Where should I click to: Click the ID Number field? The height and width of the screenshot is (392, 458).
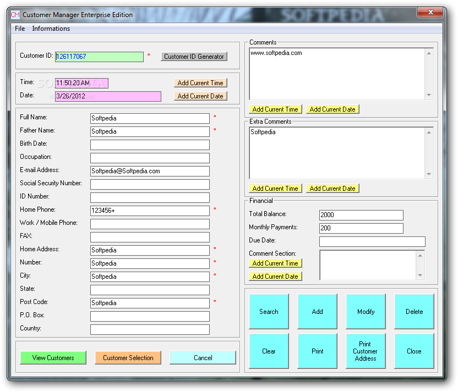point(150,197)
